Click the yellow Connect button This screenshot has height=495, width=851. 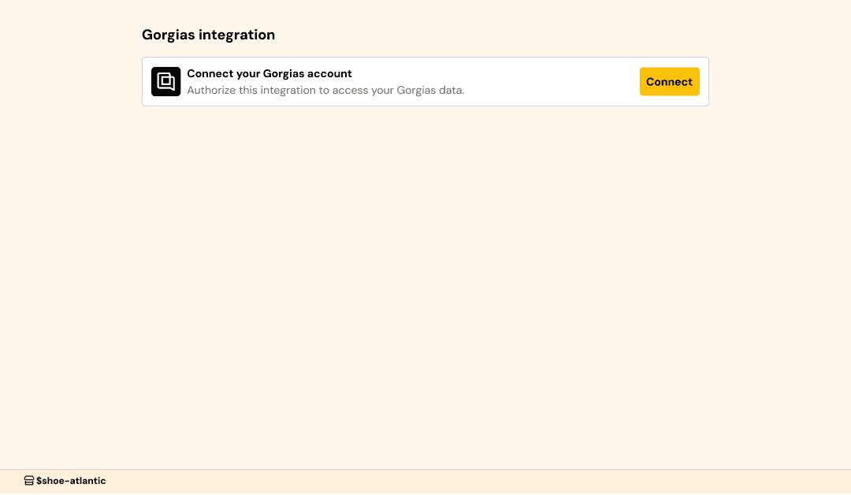click(x=669, y=81)
